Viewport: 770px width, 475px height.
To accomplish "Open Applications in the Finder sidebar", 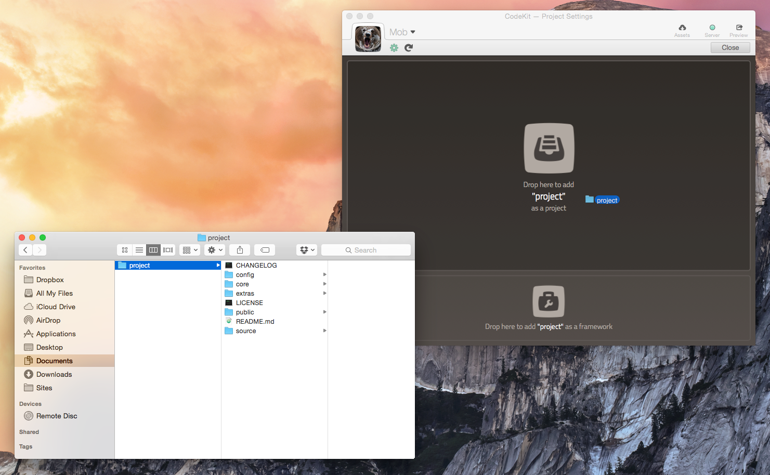I will [64, 334].
